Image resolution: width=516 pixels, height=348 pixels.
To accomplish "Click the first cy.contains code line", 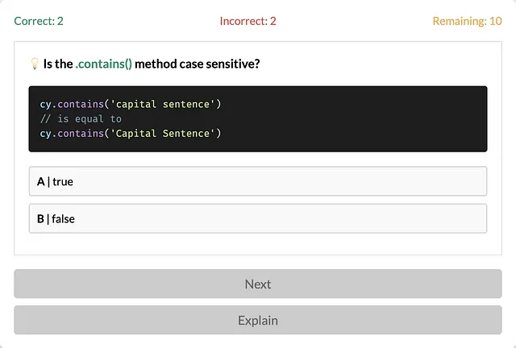I will 131,104.
